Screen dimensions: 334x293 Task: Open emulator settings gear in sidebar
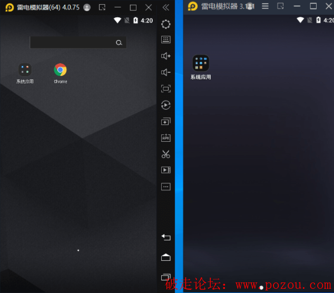tap(166, 24)
